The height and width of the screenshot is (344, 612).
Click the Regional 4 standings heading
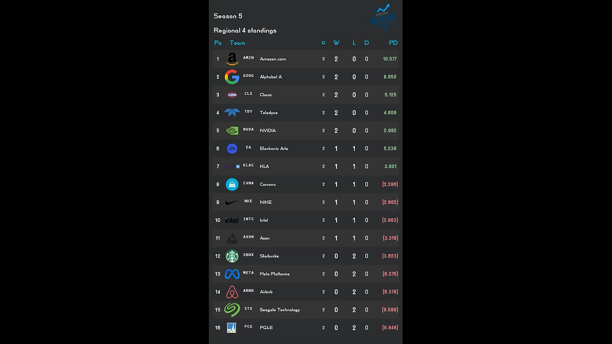tap(245, 31)
